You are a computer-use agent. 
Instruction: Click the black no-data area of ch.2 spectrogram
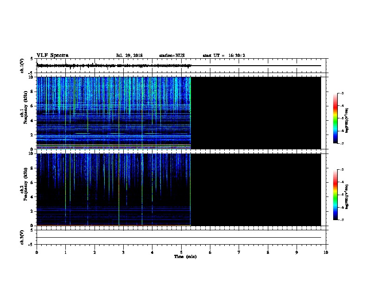pos(256,190)
